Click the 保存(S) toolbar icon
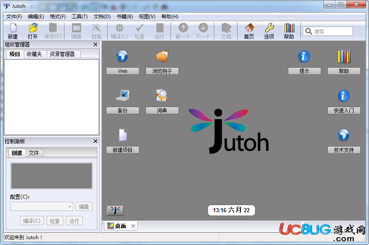 point(53,28)
